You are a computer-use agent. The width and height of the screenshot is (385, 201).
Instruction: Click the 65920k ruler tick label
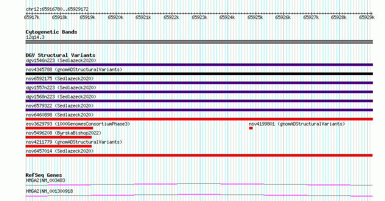pyautogui.click(x=115, y=17)
